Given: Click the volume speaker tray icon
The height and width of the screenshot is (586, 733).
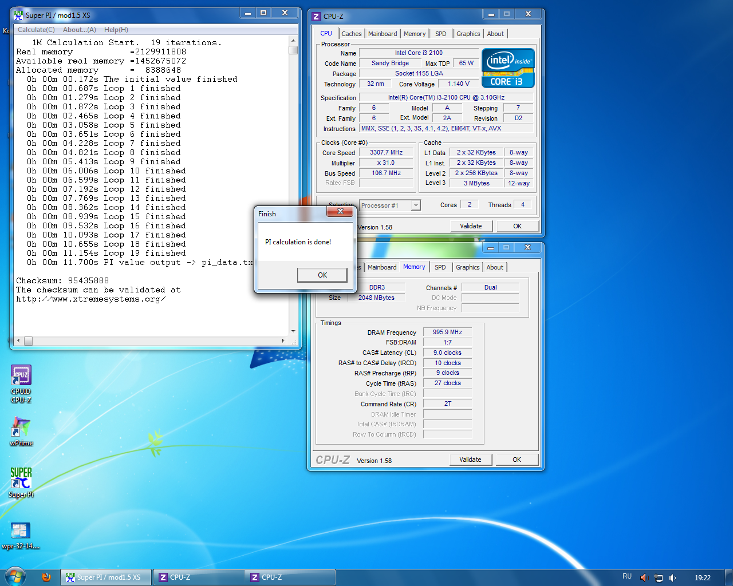Looking at the screenshot, I should tap(673, 577).
